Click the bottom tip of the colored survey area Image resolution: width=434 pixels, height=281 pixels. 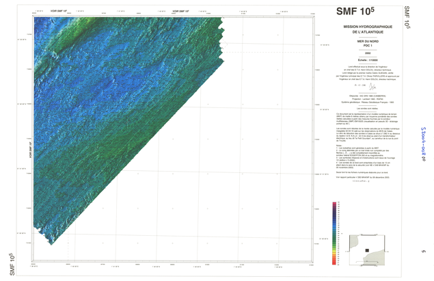click(x=53, y=242)
